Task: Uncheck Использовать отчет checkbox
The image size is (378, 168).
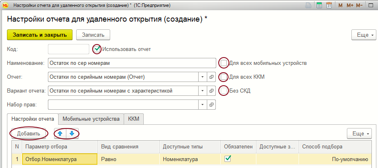Action: (x=97, y=49)
